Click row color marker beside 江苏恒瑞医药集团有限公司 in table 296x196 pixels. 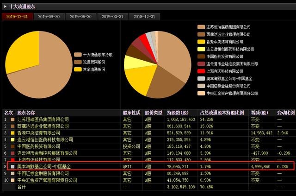click(12, 120)
